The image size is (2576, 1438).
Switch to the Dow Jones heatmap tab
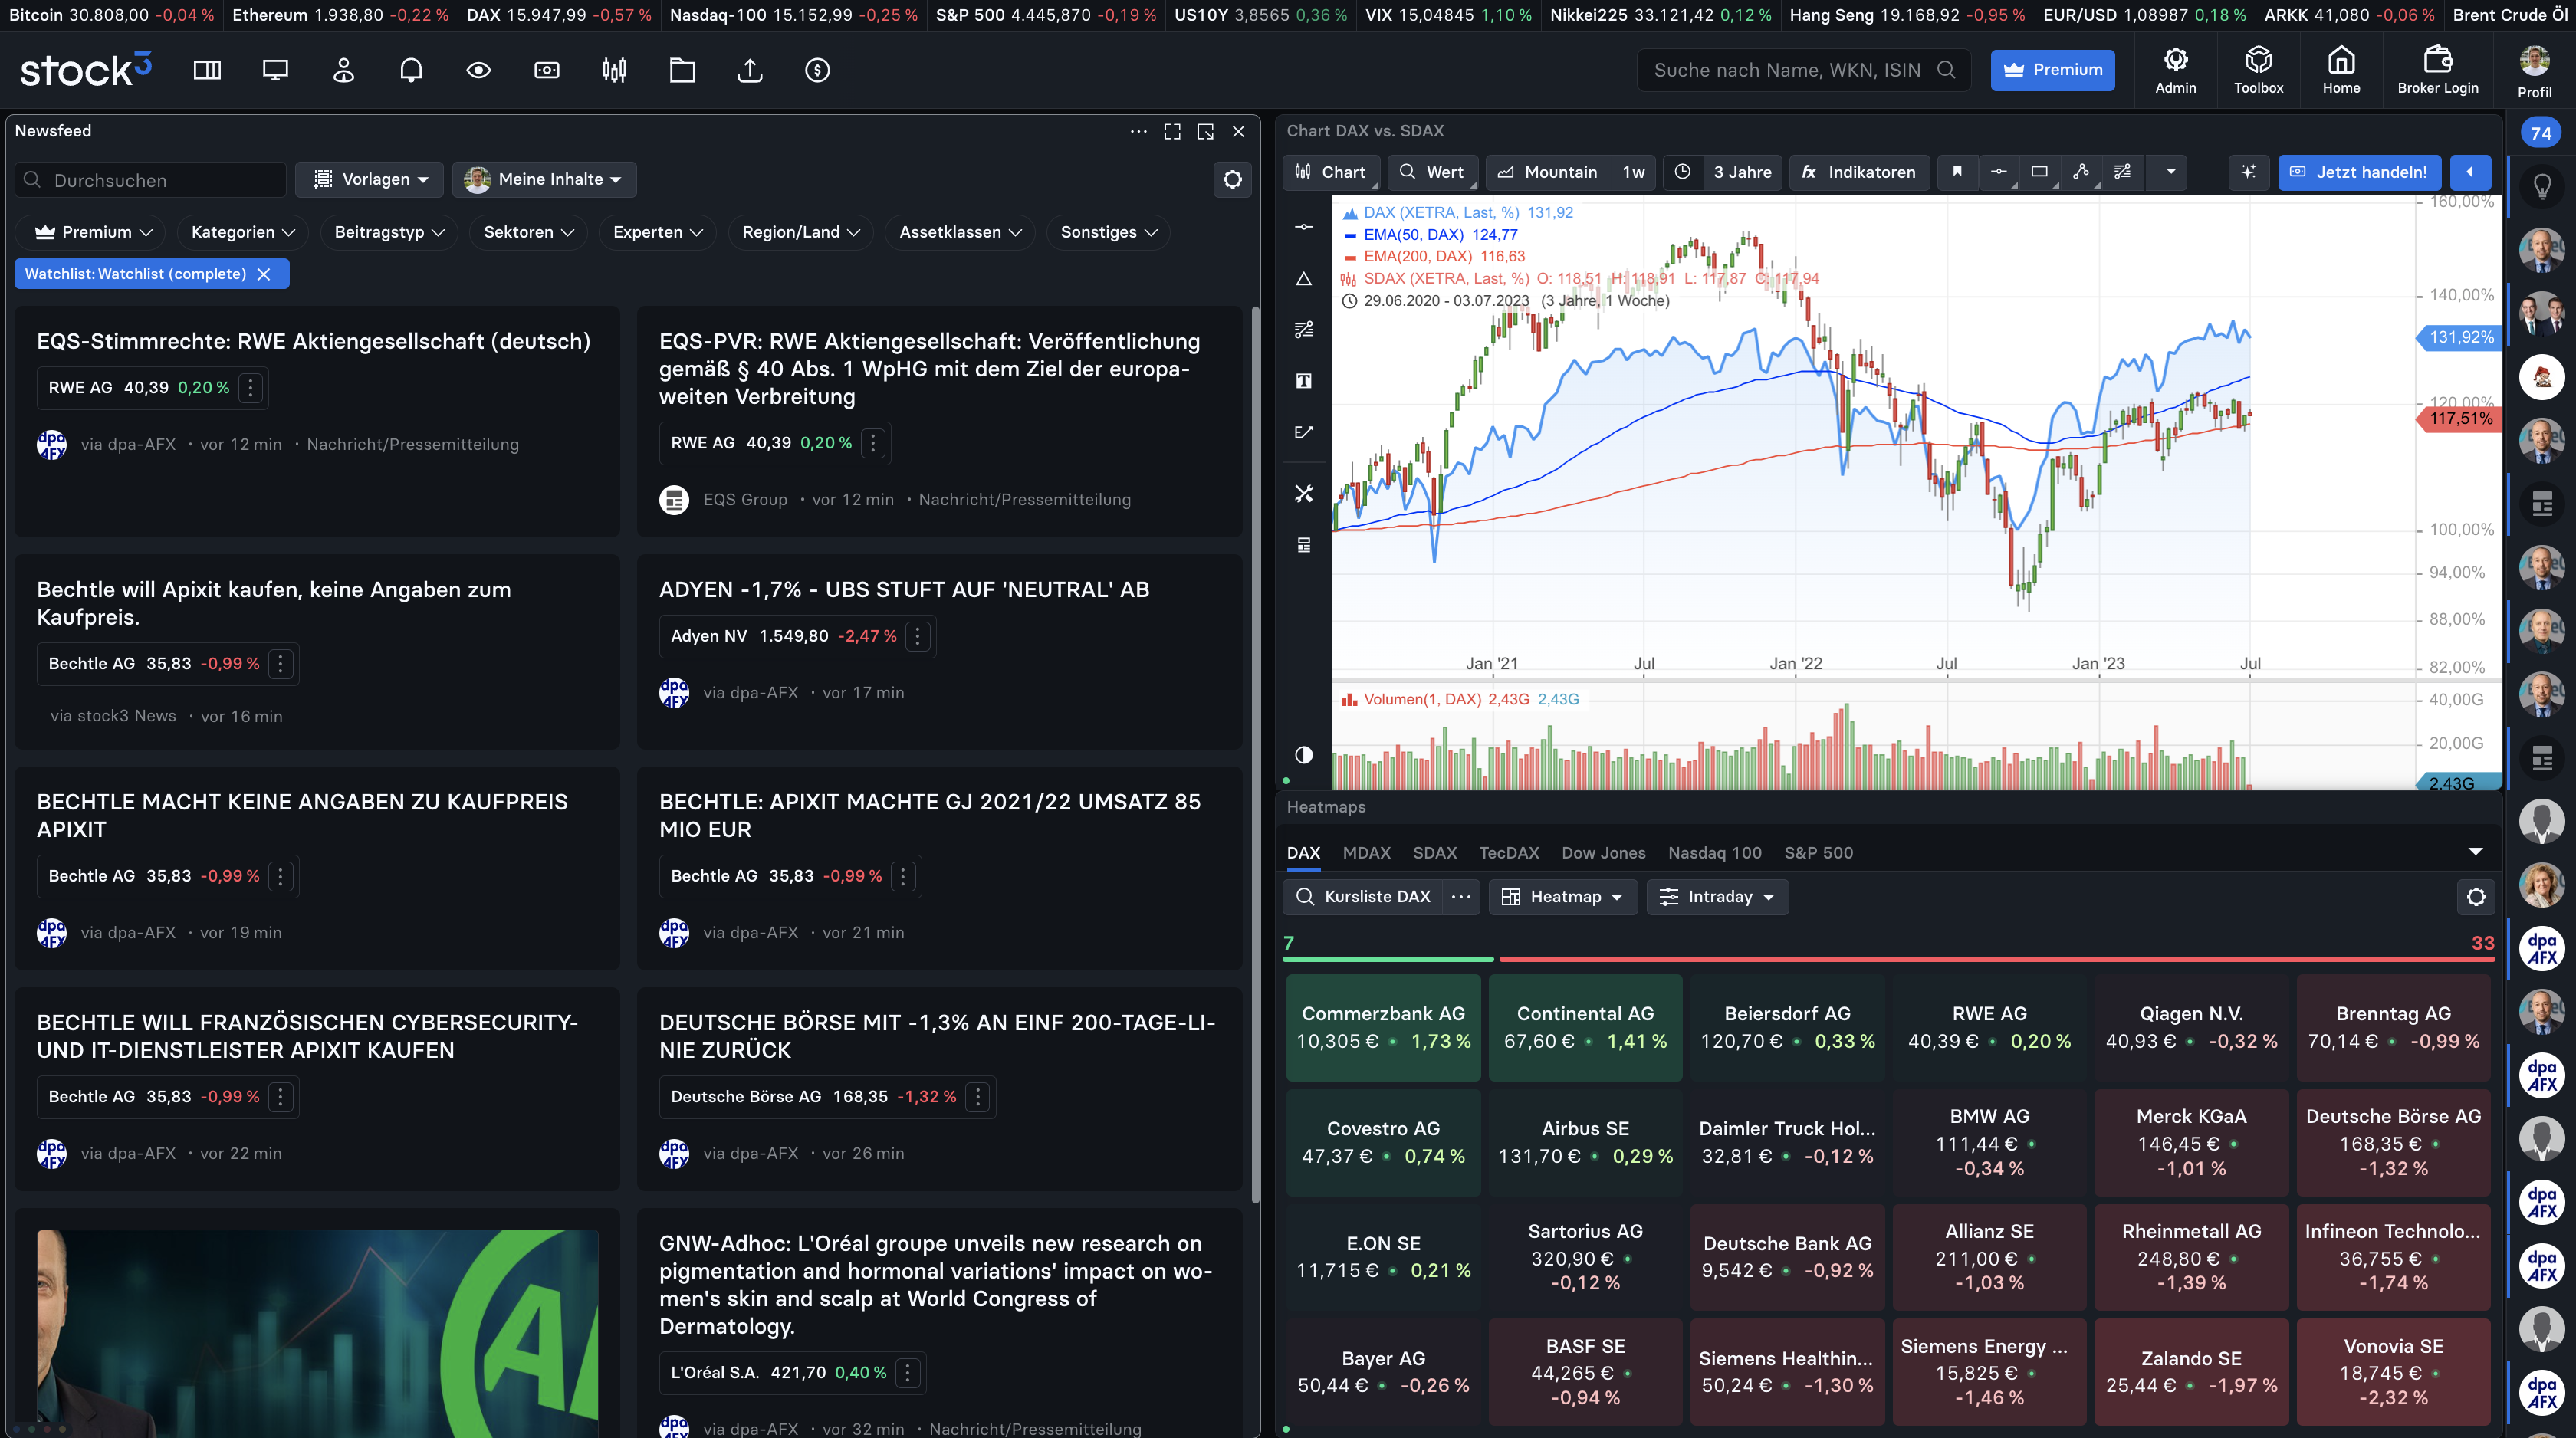1603,853
